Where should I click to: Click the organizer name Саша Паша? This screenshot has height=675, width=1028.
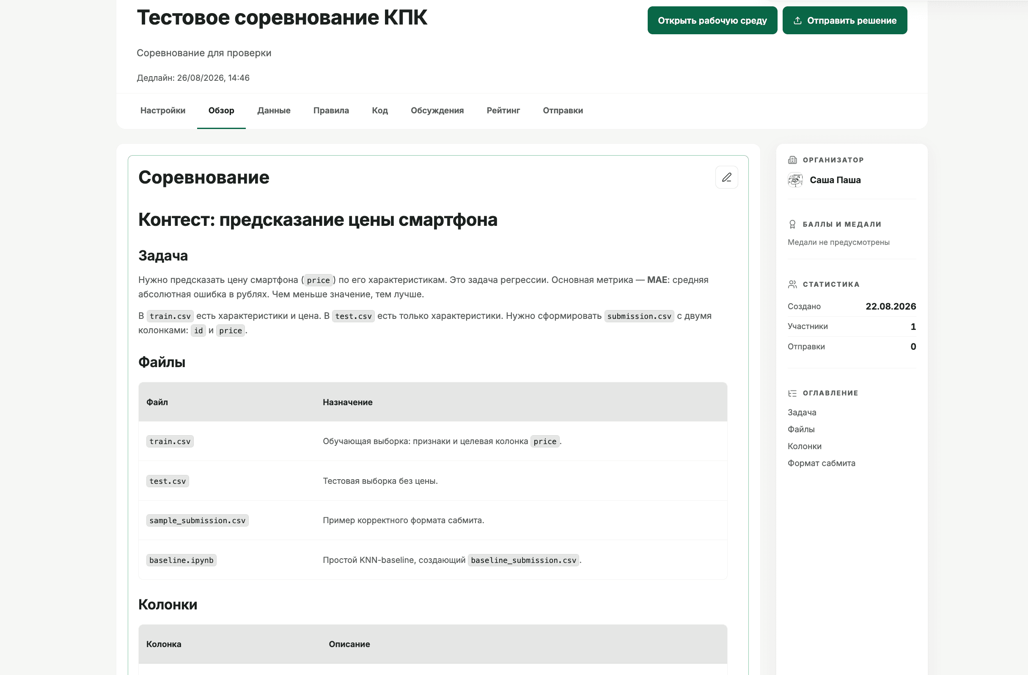(x=835, y=180)
